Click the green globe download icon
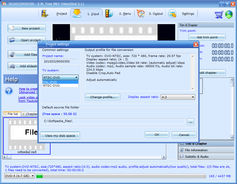The image size is (237, 184). coord(229,14)
